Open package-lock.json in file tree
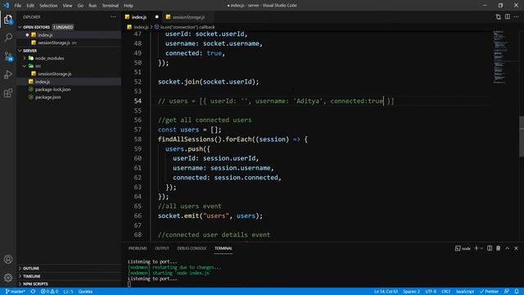The height and width of the screenshot is (295, 524). 69,89
